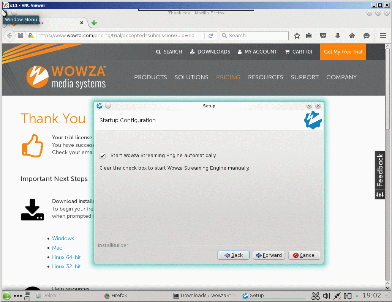Switch to Dolphin in the taskbar

click(x=48, y=296)
